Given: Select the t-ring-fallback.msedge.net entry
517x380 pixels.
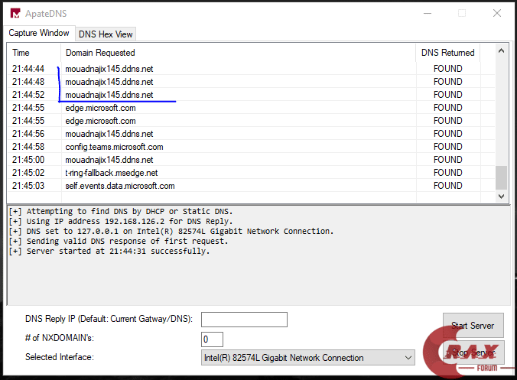Looking at the screenshot, I should pos(111,173).
